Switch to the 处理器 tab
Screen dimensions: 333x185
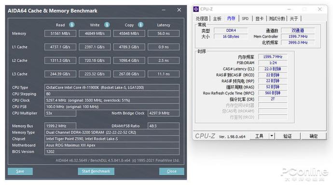202,19
